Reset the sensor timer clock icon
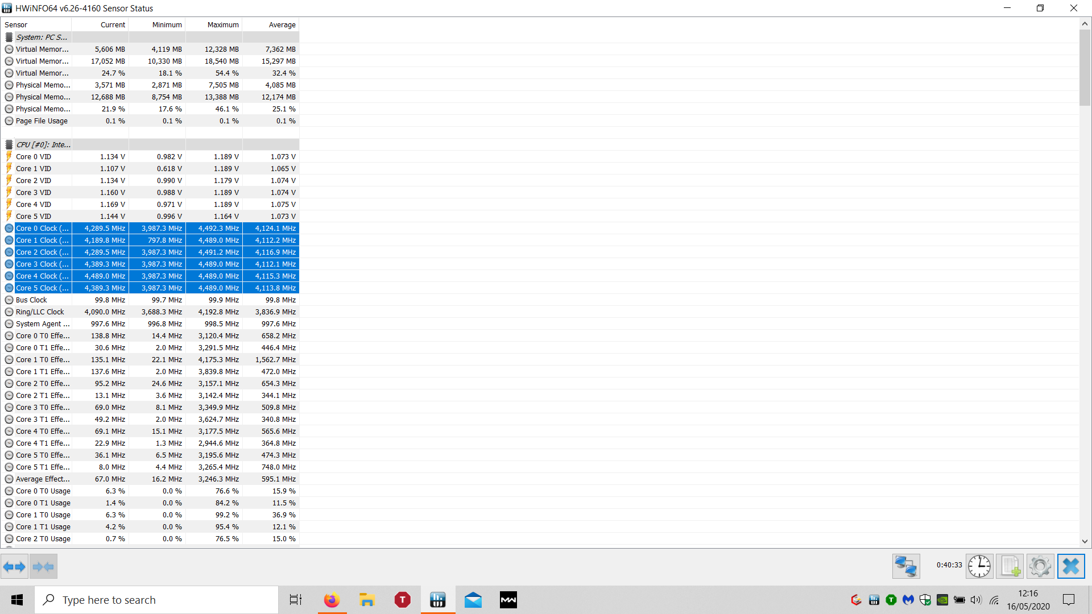 tap(979, 566)
